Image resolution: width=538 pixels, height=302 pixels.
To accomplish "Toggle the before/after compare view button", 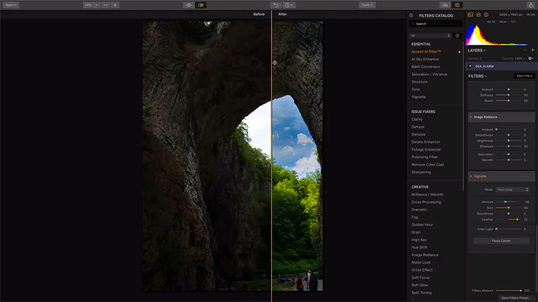I will click(x=201, y=5).
